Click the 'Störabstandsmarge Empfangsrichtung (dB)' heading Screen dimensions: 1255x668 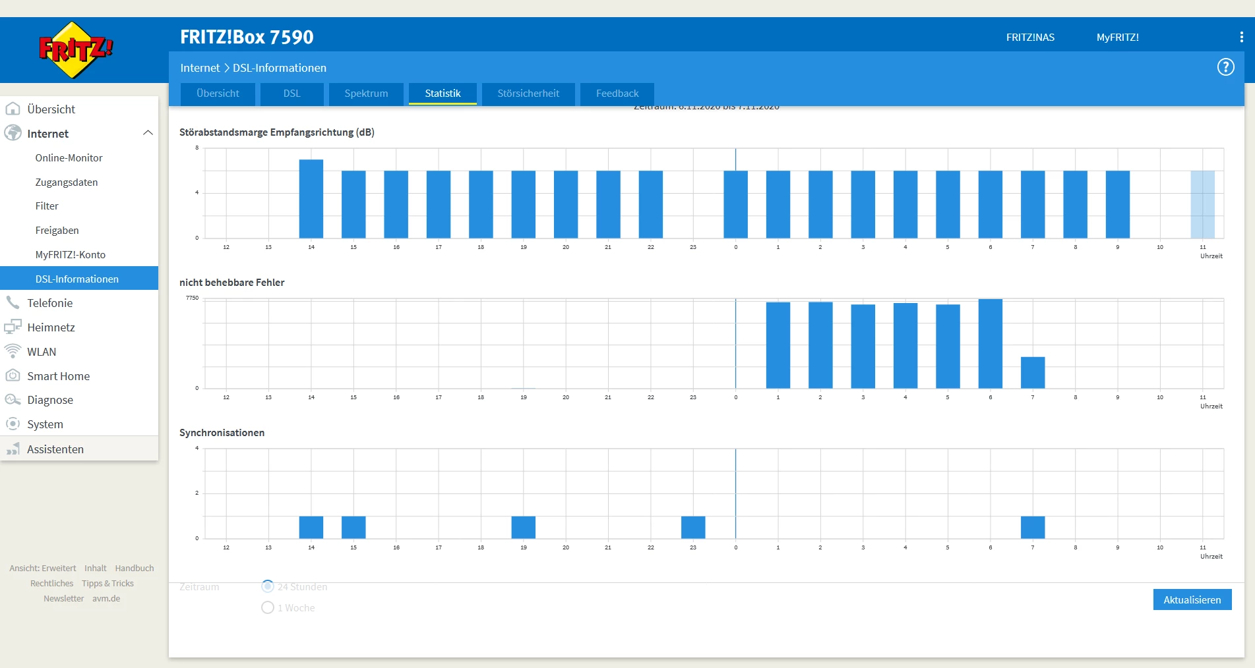point(277,132)
